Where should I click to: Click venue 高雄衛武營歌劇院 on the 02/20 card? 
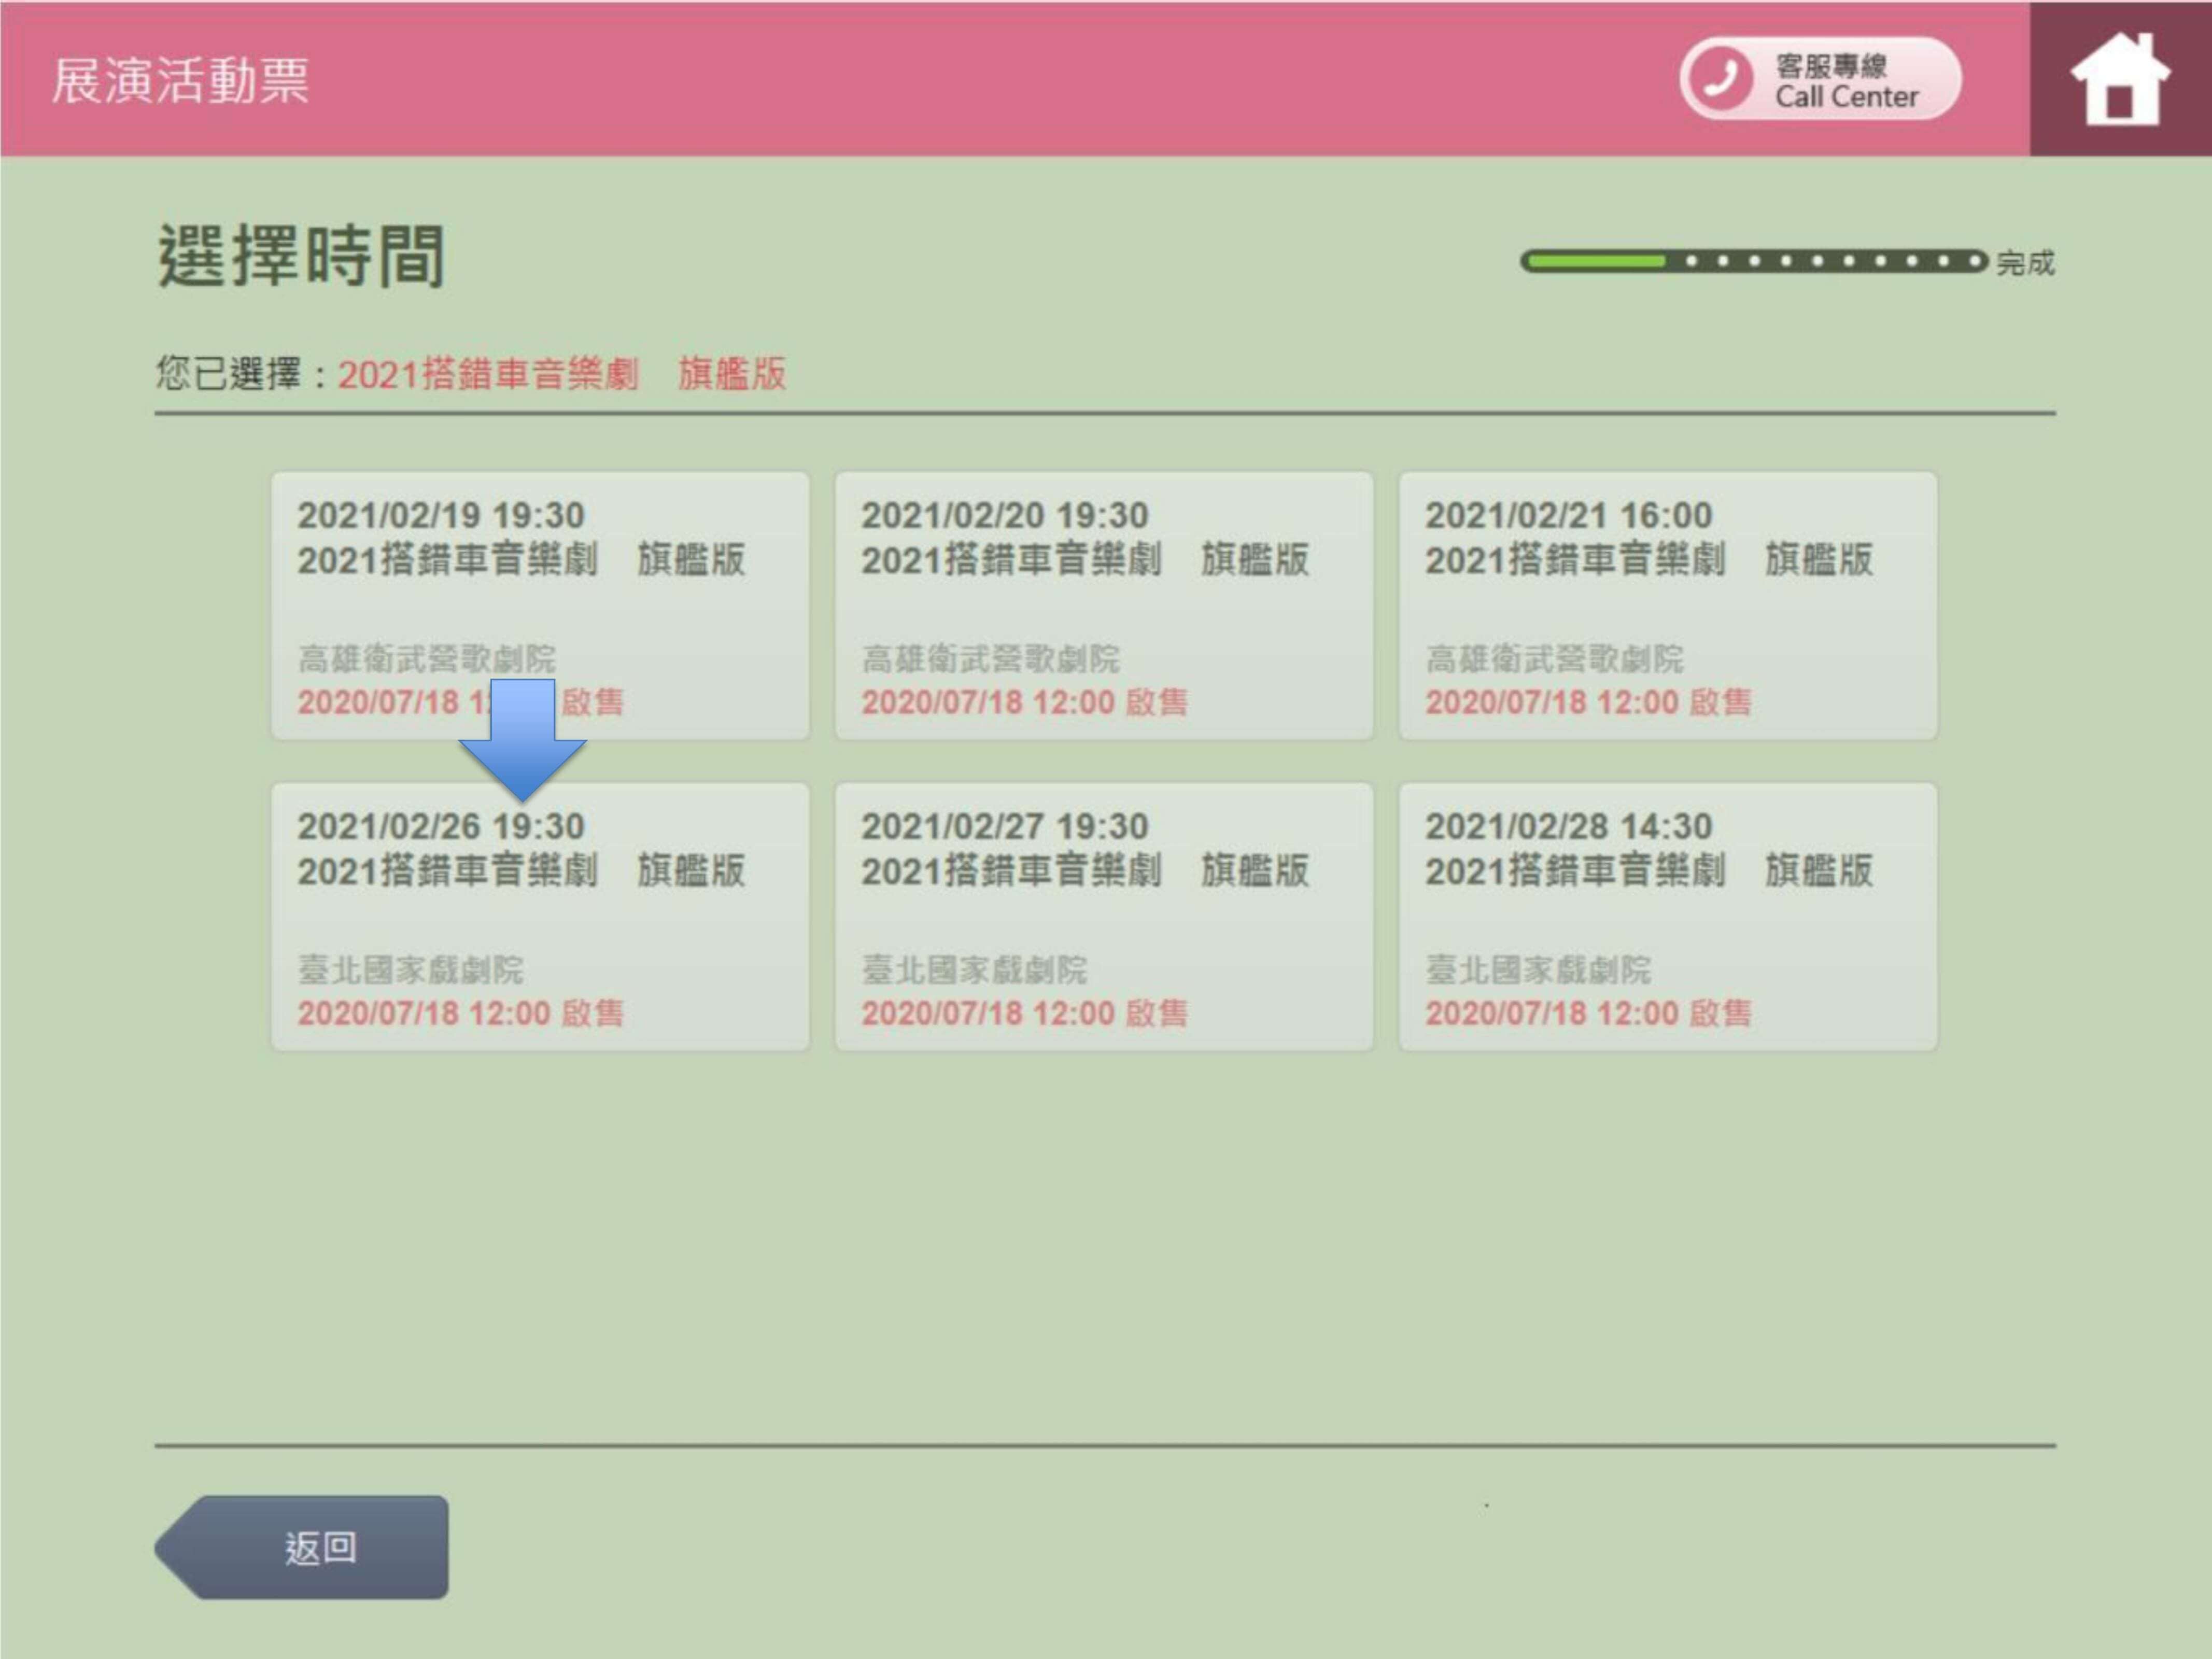pos(991,659)
